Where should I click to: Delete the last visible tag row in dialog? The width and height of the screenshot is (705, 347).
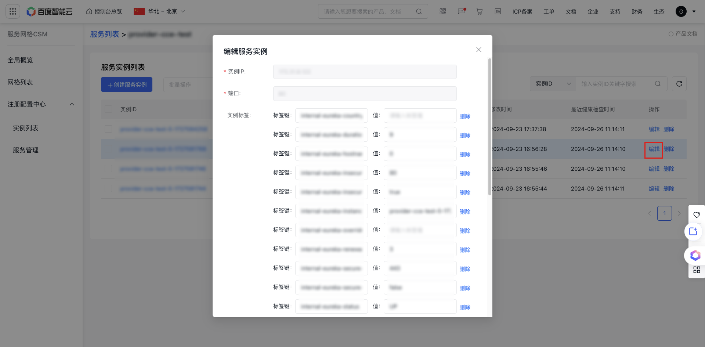tap(465, 307)
